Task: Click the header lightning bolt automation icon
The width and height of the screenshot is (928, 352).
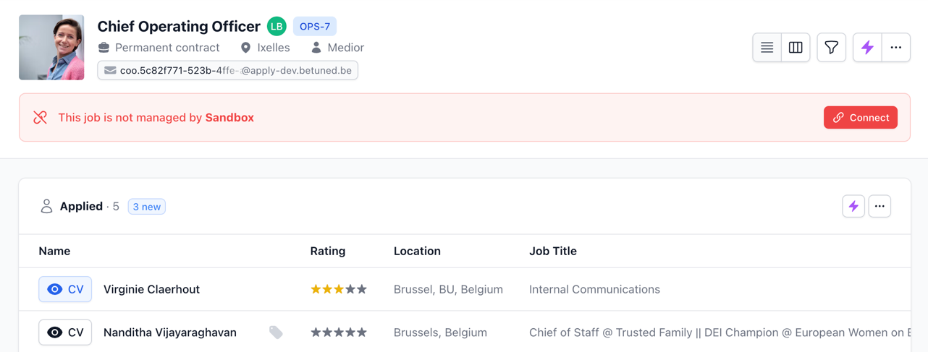Action: coord(867,48)
